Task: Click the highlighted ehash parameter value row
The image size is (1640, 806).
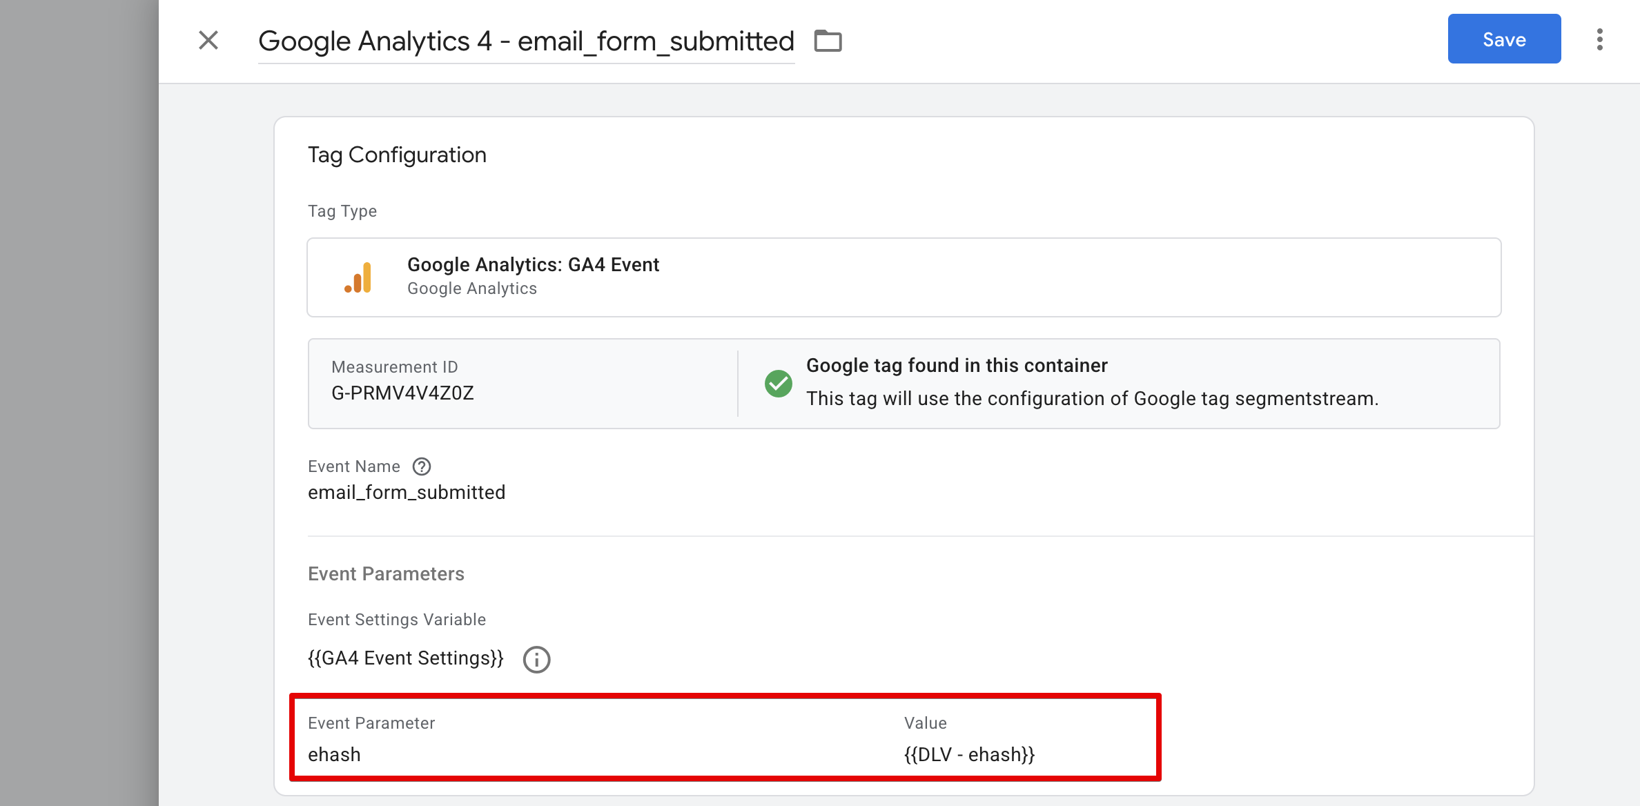Action: 725,738
